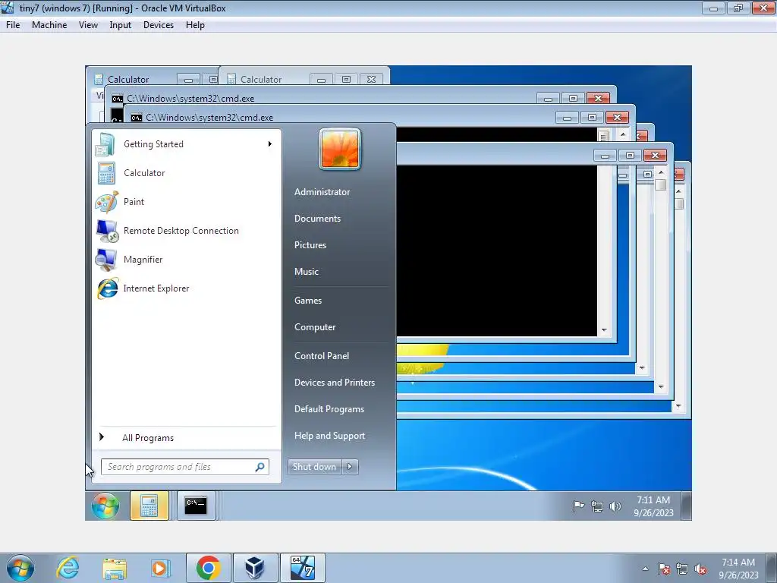Image resolution: width=777 pixels, height=583 pixels.
Task: Open VirtualBox View menu
Action: (x=88, y=25)
